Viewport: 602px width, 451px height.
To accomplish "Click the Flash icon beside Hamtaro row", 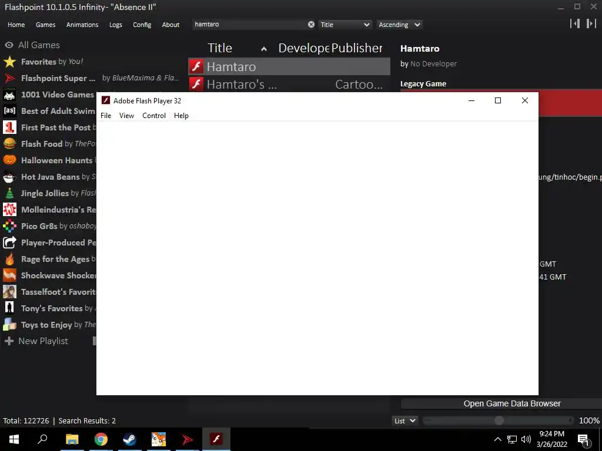I will 196,67.
